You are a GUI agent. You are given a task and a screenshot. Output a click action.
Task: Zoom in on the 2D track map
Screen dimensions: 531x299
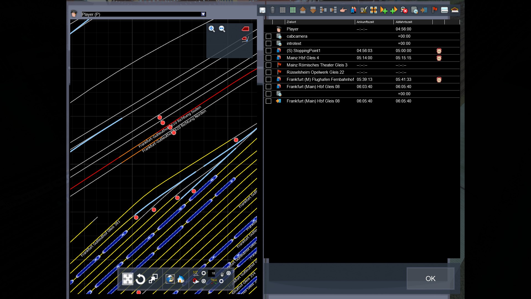point(212,29)
